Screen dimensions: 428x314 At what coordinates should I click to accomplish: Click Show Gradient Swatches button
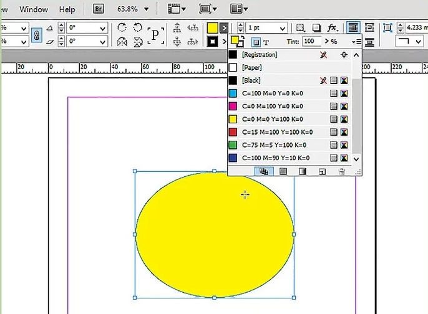303,171
